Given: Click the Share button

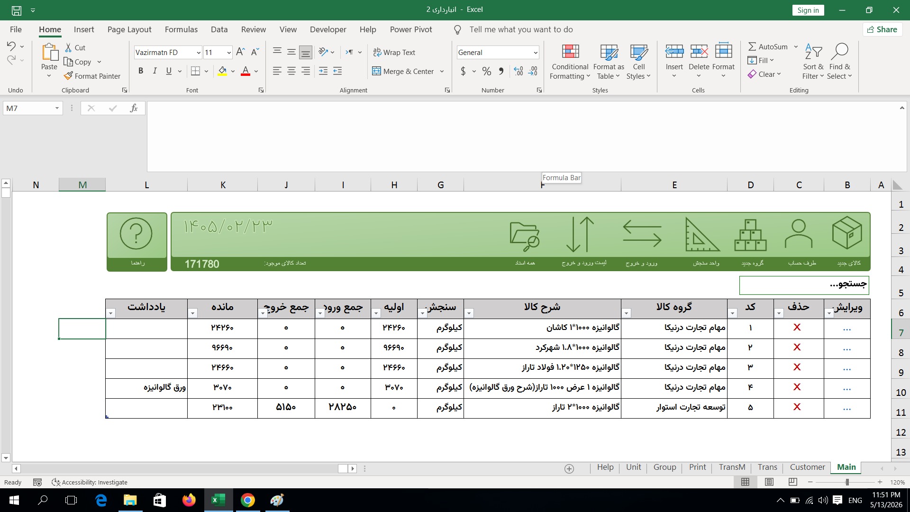Looking at the screenshot, I should pyautogui.click(x=882, y=29).
